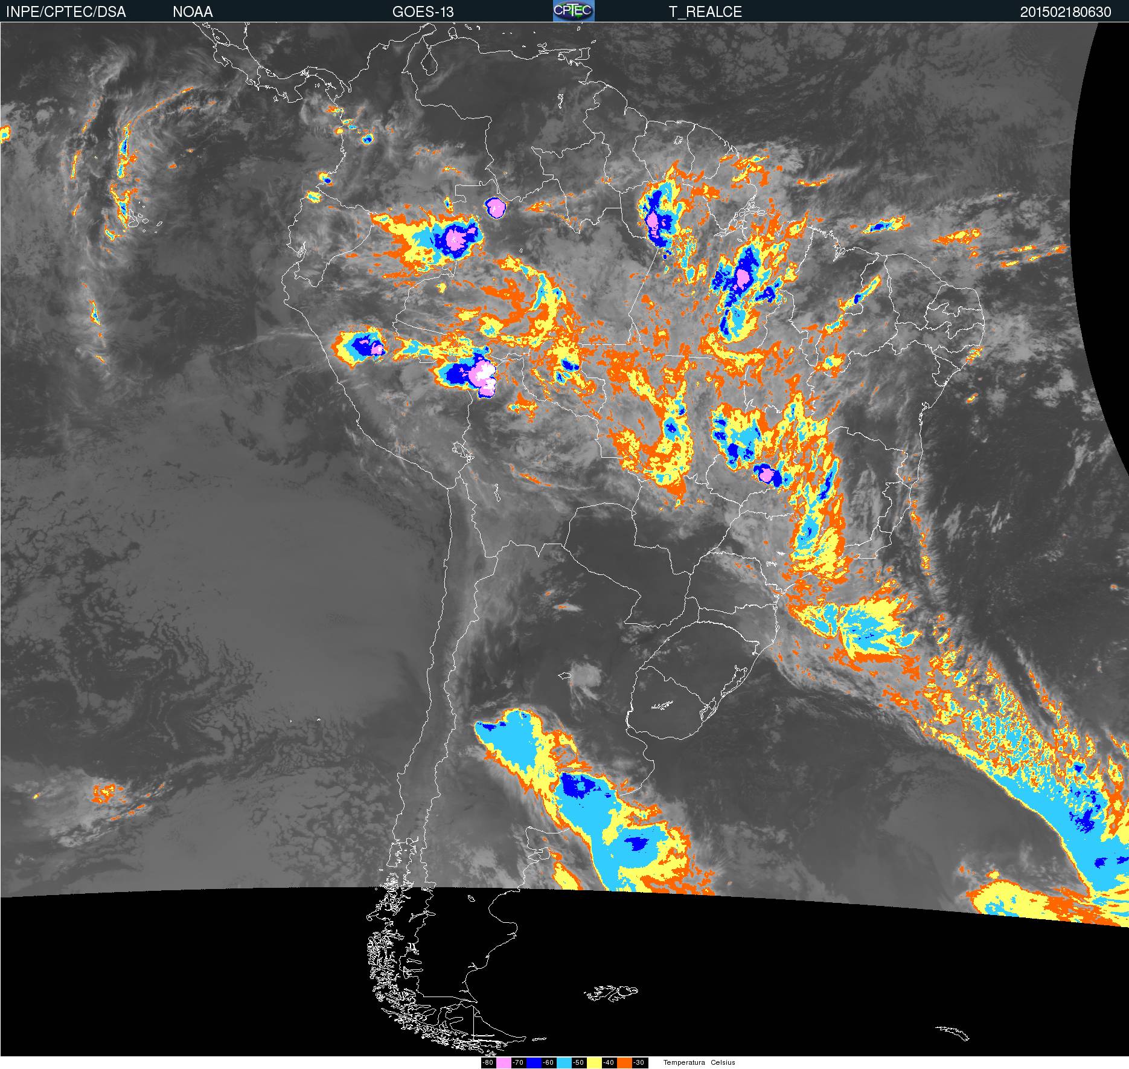The height and width of the screenshot is (1069, 1129).
Task: Select the Celsius legend label
Action: pos(723,1063)
